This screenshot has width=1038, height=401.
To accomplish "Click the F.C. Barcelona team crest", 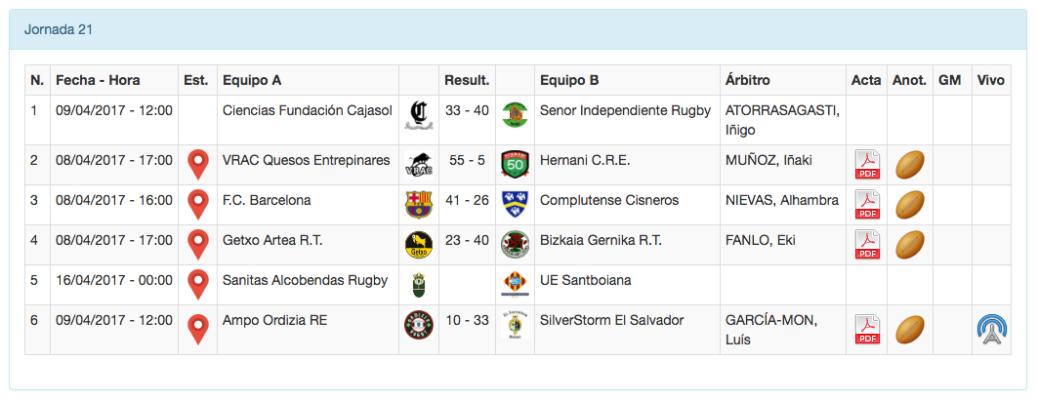I will click(x=417, y=204).
